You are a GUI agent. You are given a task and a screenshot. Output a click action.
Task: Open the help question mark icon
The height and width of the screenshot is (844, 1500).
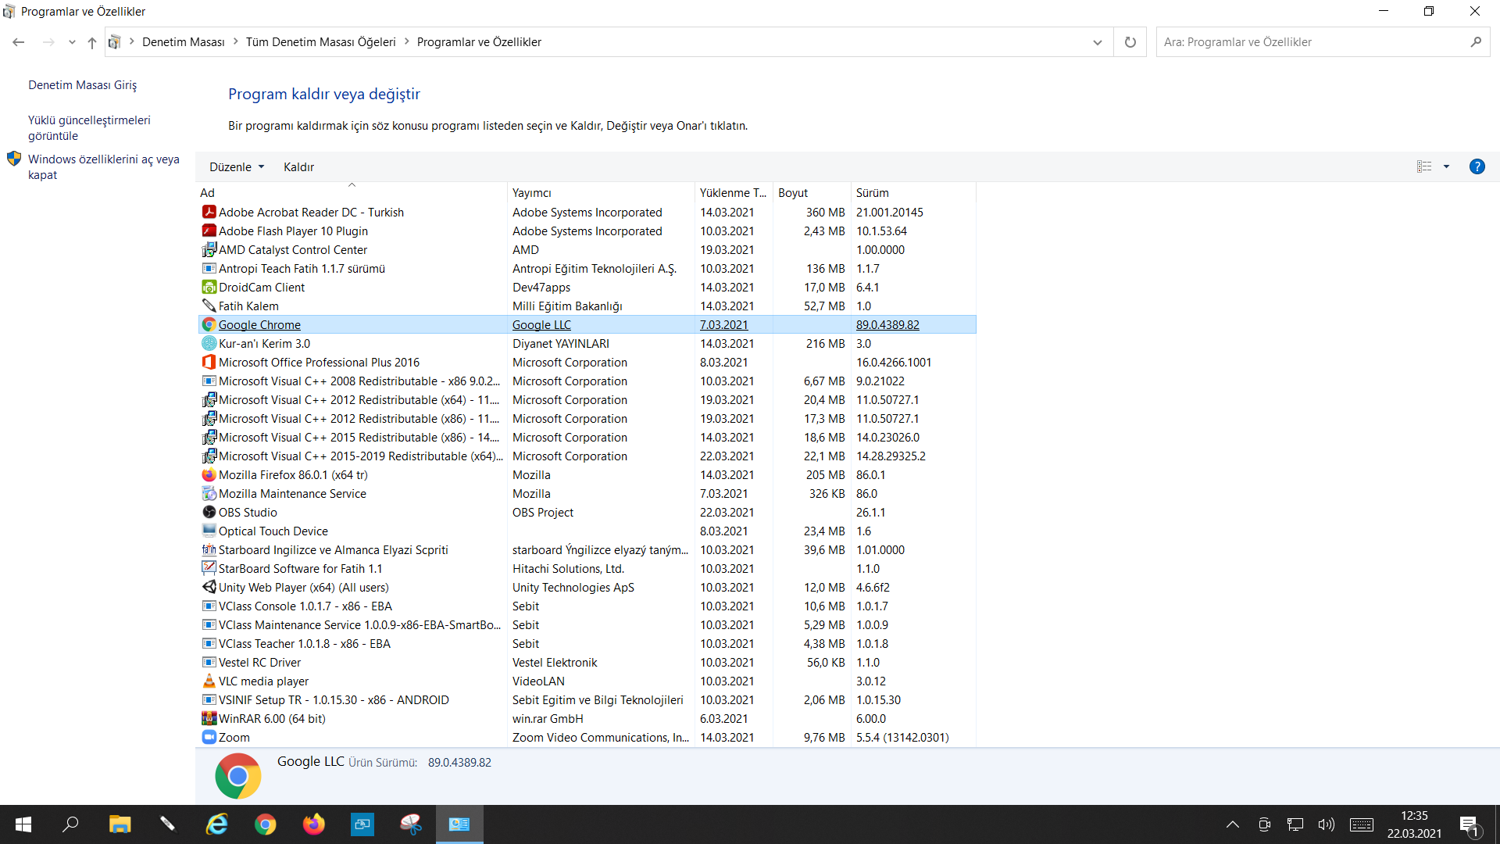pos(1477,166)
